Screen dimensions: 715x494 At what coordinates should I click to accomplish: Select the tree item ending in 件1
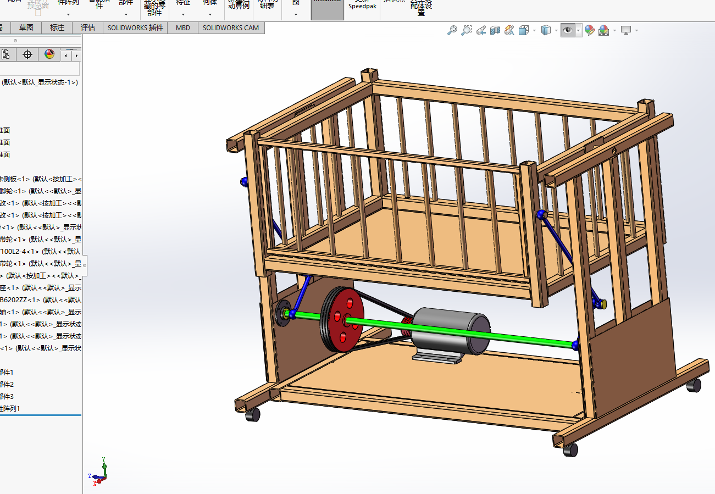[x=7, y=373]
